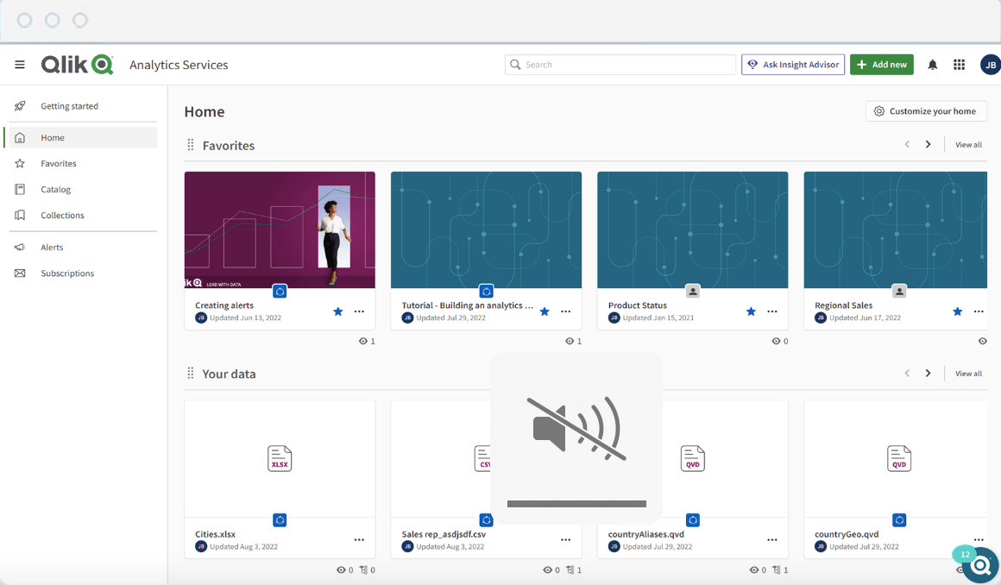The width and height of the screenshot is (1001, 585).
Task: Click the Qlik logo
Action: pos(76,64)
